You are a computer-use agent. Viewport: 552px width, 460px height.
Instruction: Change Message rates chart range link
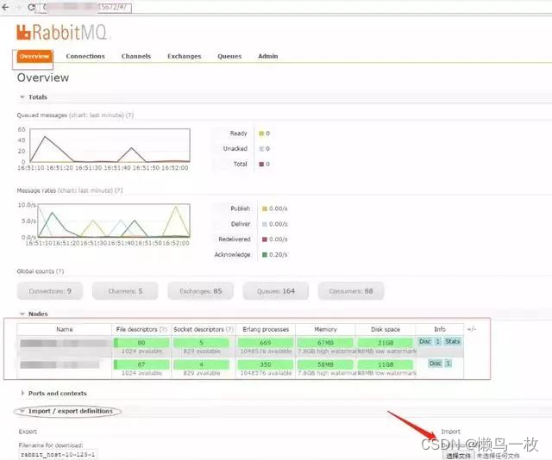85,190
